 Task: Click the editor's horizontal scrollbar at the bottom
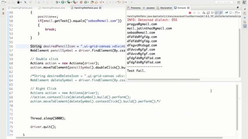pyautogui.click(x=119, y=138)
